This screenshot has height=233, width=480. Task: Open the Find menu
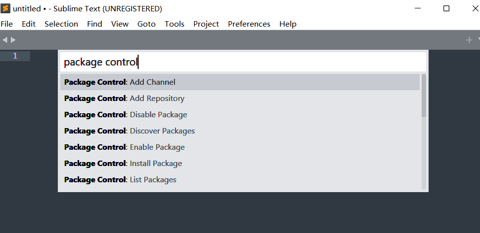(x=94, y=24)
